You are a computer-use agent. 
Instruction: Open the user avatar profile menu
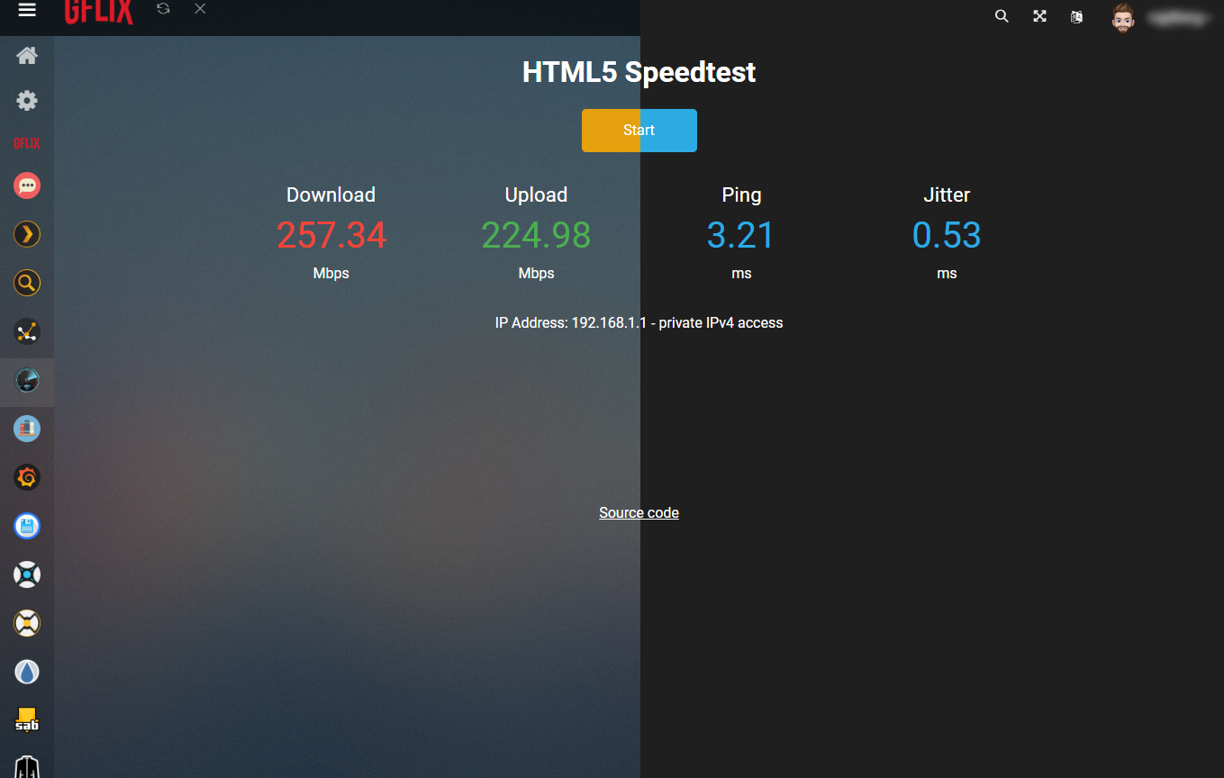click(1122, 17)
